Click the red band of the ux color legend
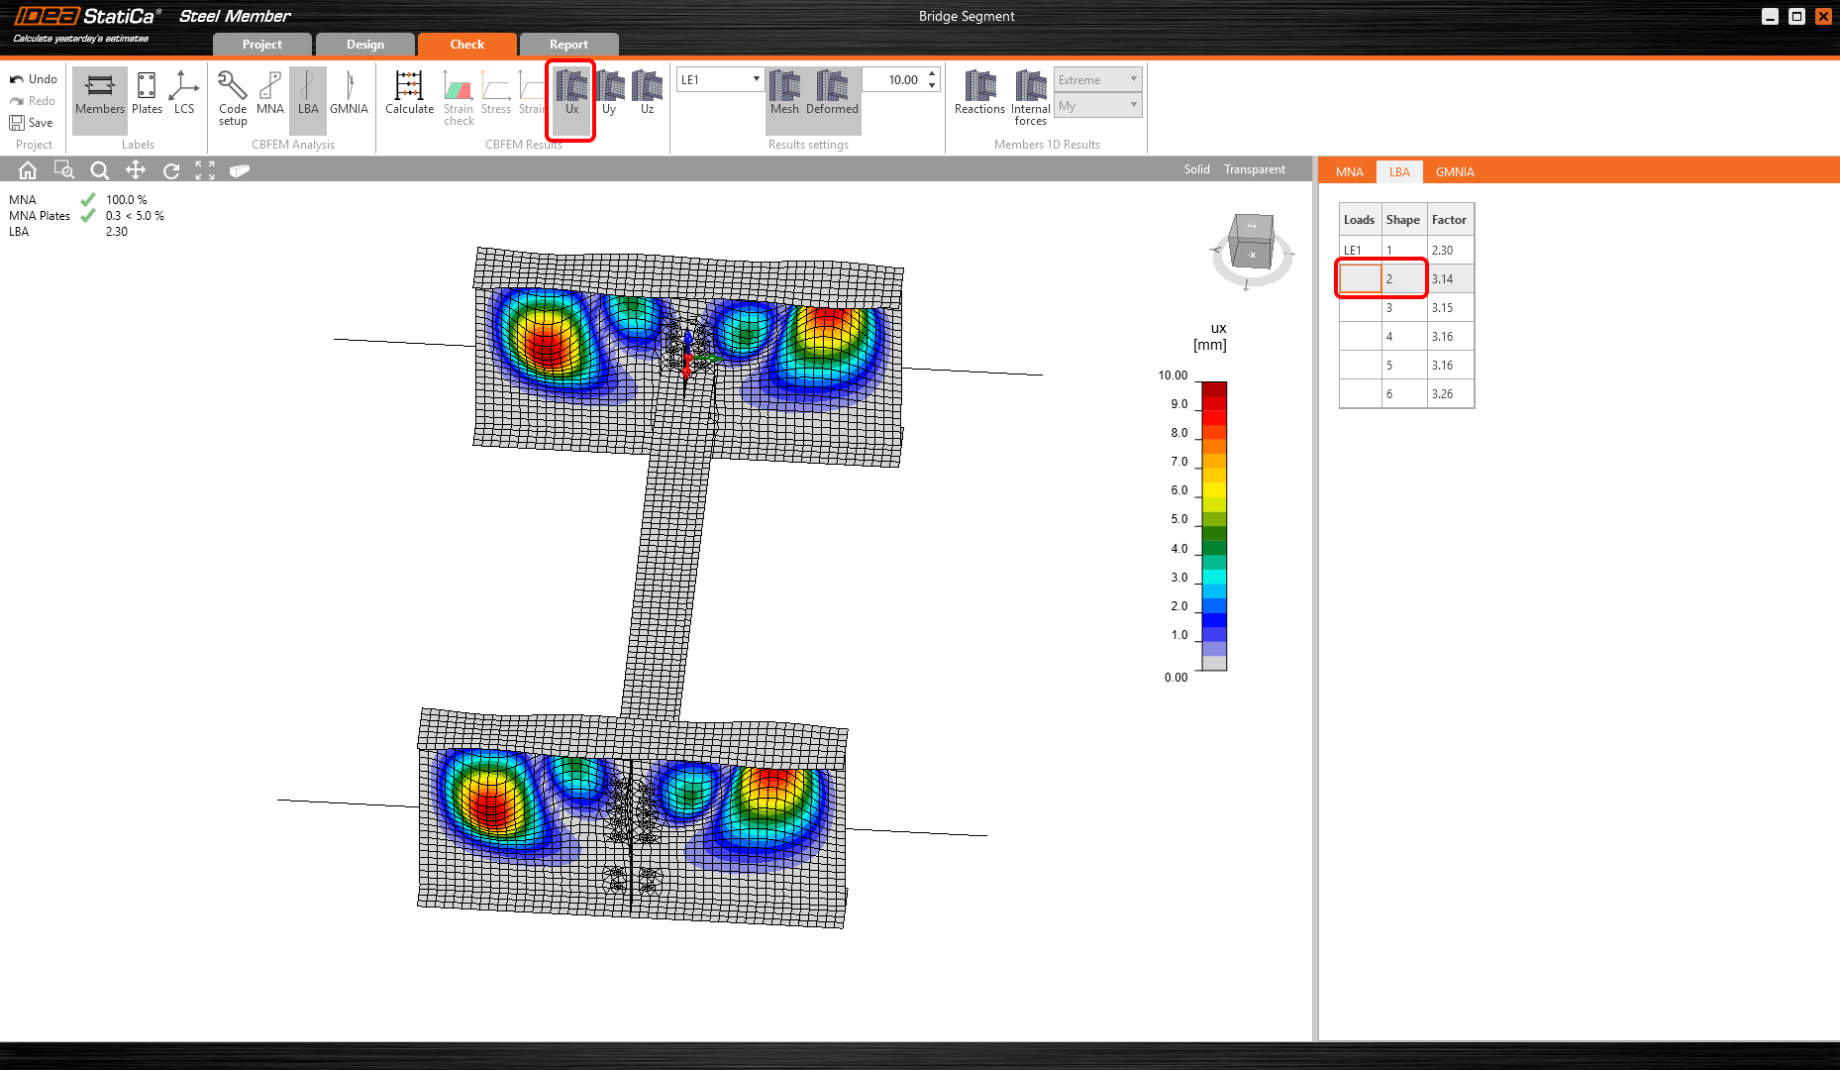This screenshot has height=1070, width=1840. tap(1214, 403)
